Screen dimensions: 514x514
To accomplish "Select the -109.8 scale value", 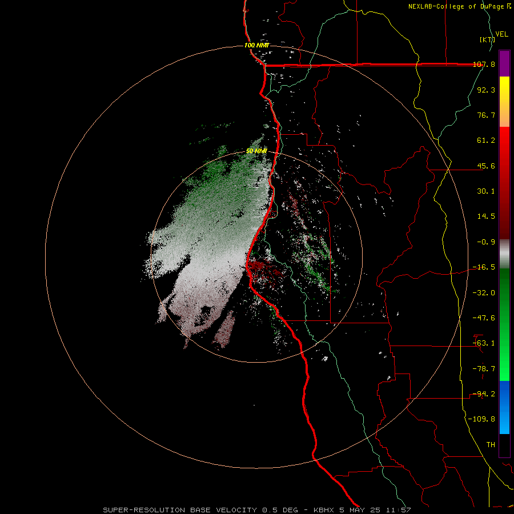I will 481,419.
